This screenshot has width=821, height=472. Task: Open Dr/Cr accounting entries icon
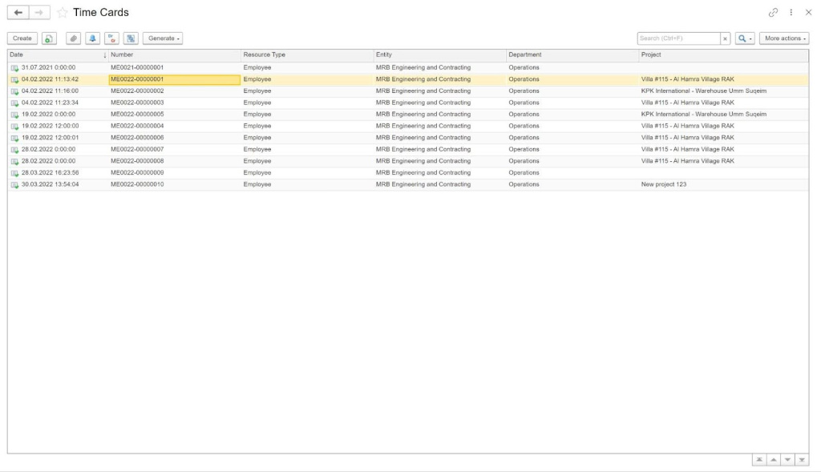[x=111, y=38]
